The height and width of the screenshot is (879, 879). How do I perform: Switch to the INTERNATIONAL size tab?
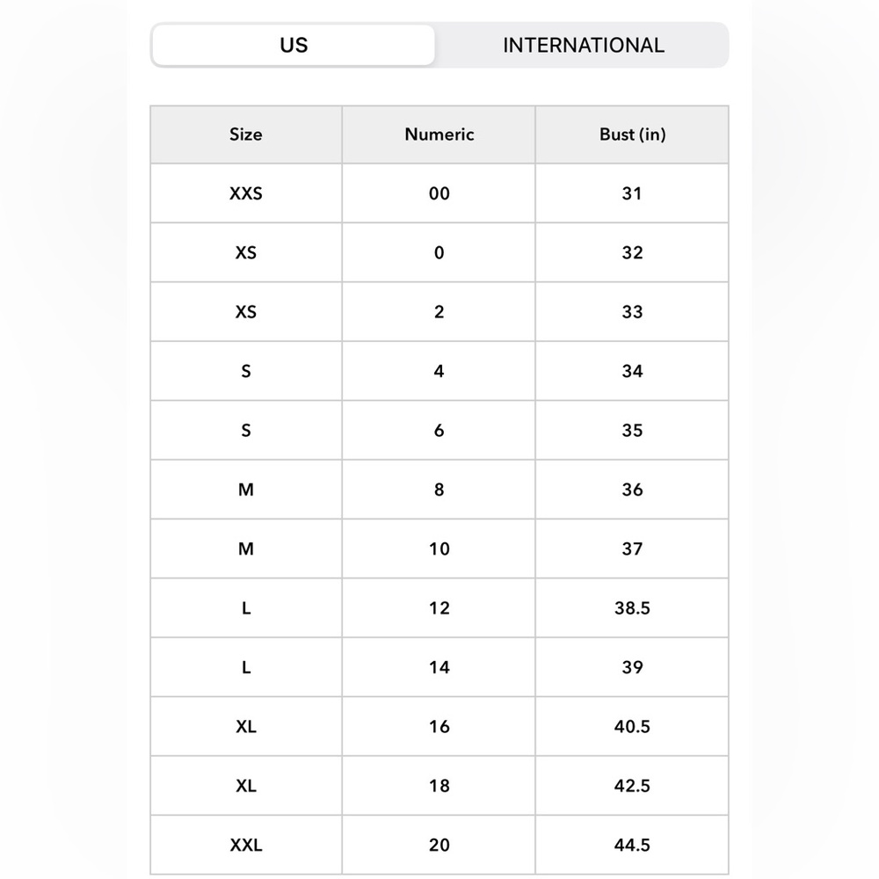click(x=583, y=45)
